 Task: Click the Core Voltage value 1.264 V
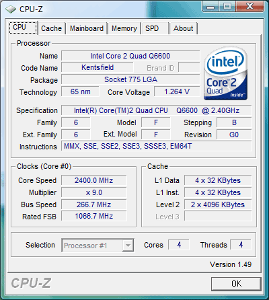coord(177,91)
